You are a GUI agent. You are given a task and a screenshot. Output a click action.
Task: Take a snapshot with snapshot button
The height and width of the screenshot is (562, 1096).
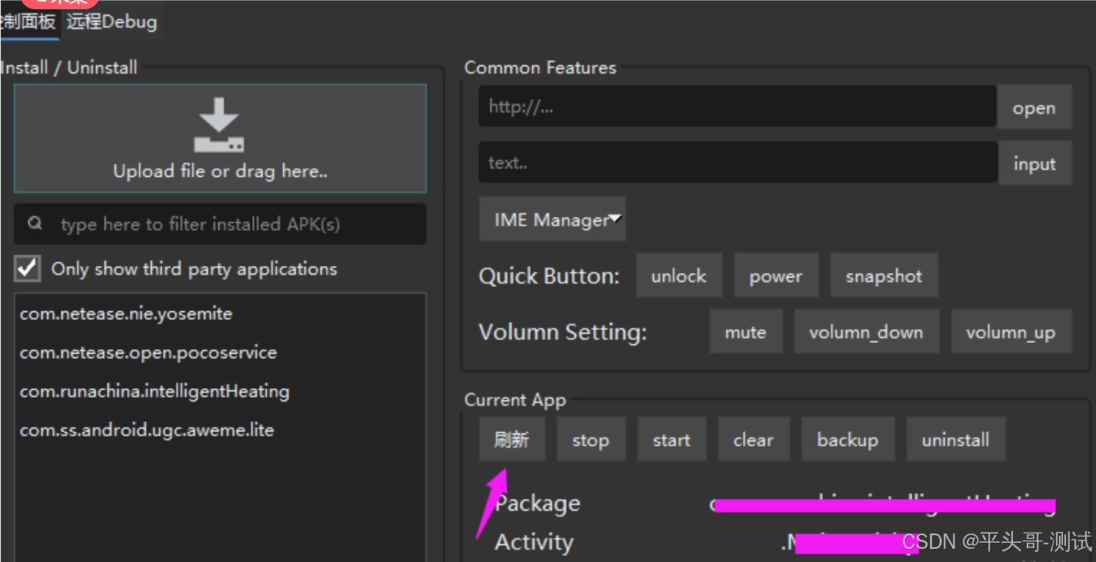884,276
